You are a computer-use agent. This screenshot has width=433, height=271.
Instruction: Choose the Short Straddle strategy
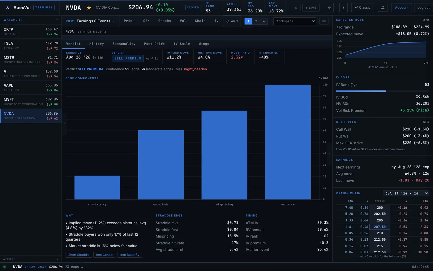[x=79, y=255]
